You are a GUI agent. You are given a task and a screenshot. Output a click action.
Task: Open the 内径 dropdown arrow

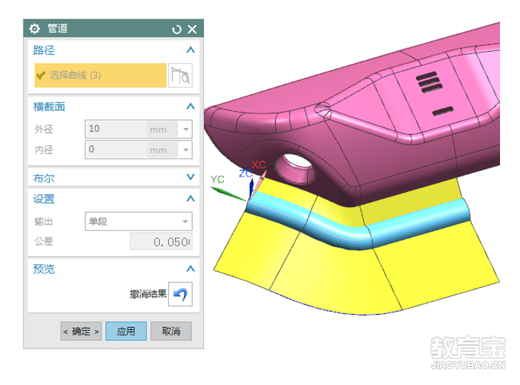point(186,150)
